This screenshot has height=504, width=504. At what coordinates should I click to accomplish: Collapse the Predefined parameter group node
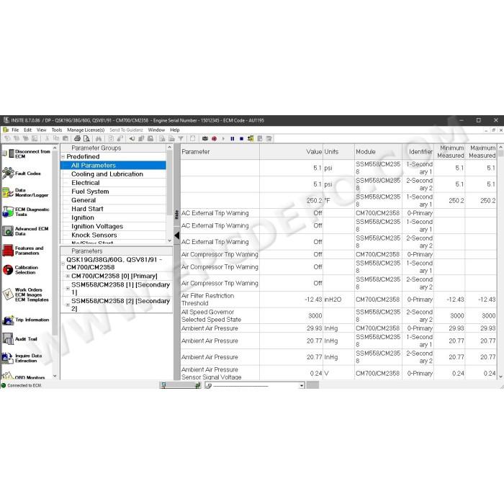click(63, 157)
